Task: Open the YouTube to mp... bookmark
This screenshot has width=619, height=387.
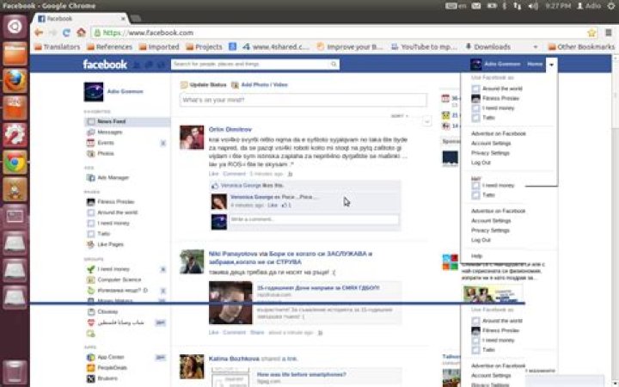Action: pos(424,46)
